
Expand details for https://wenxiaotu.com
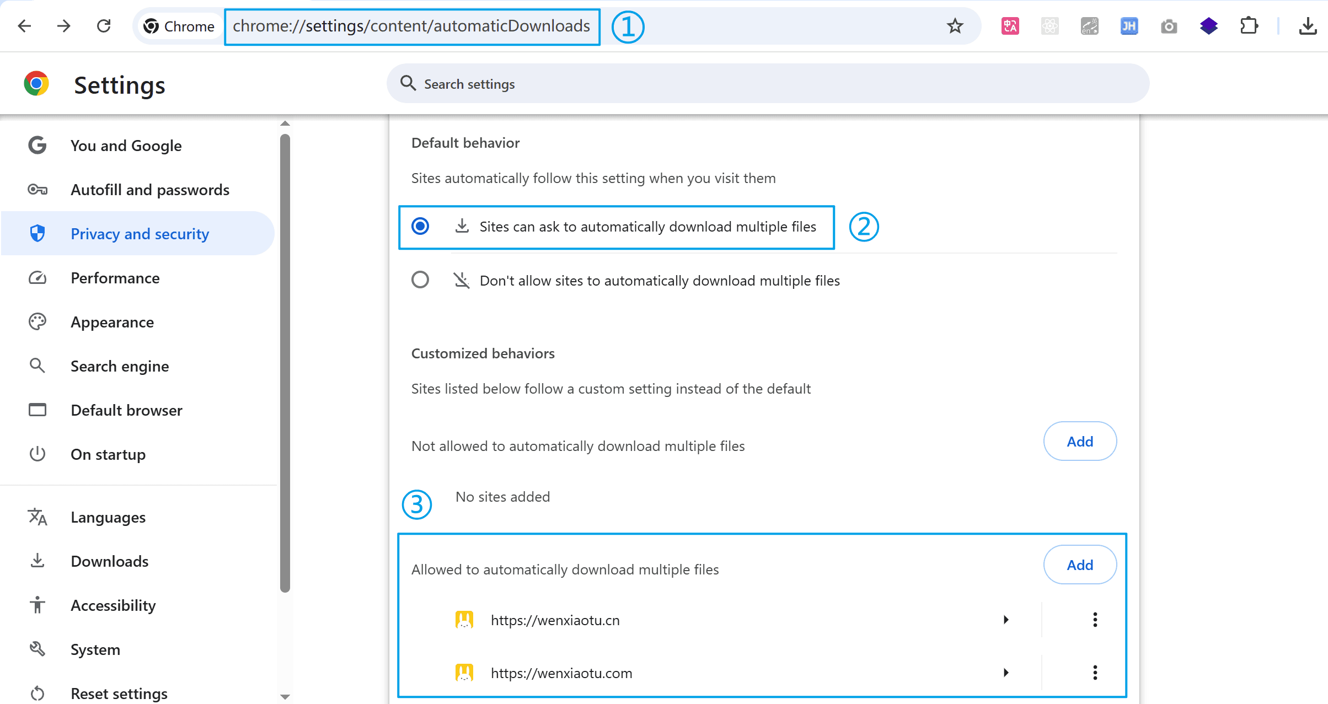pyautogui.click(x=1006, y=673)
